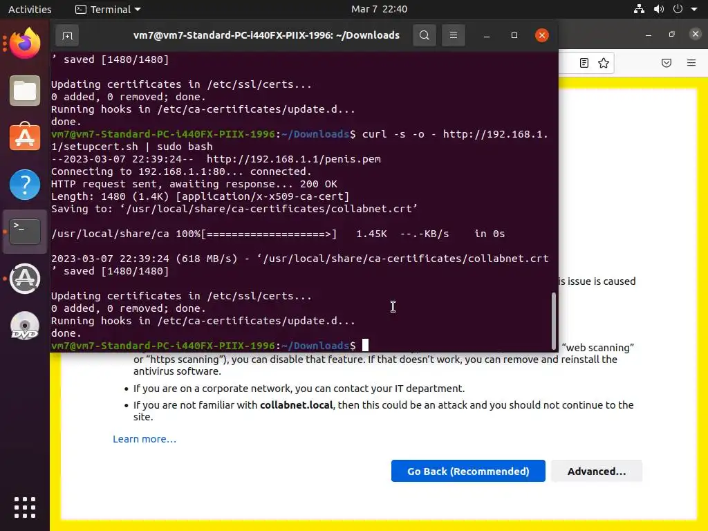The image size is (708, 531).
Task: Click the Terminal search icon
Action: coord(425,35)
